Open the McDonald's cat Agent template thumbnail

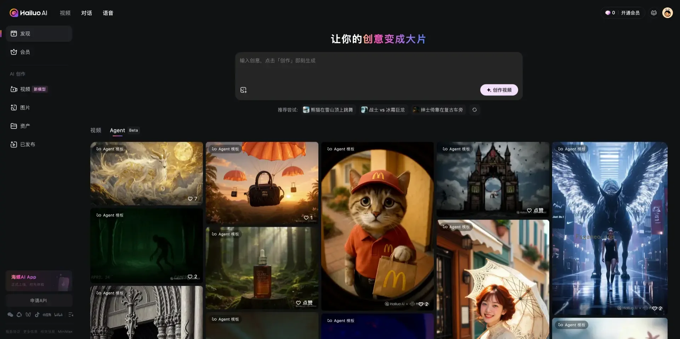(378, 226)
